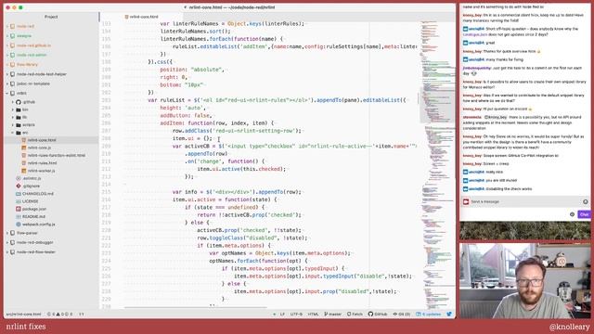Click the .eslintrc.js file icon

[19, 178]
